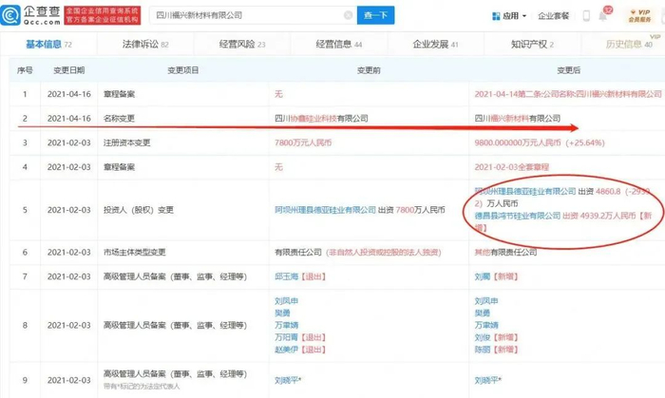665x398 pixels.
Task: Clear the search box with the X icon
Action: (x=349, y=15)
